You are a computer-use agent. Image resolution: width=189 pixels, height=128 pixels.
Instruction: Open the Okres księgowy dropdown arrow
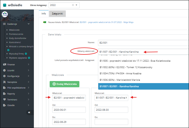coord(77,5)
